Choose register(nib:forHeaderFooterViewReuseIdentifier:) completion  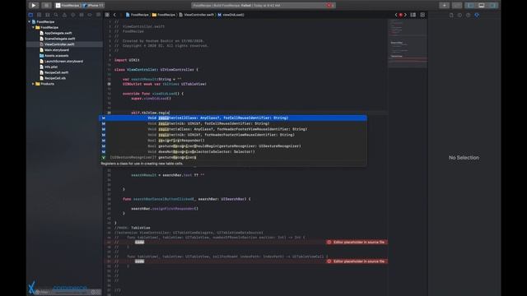click(232, 135)
